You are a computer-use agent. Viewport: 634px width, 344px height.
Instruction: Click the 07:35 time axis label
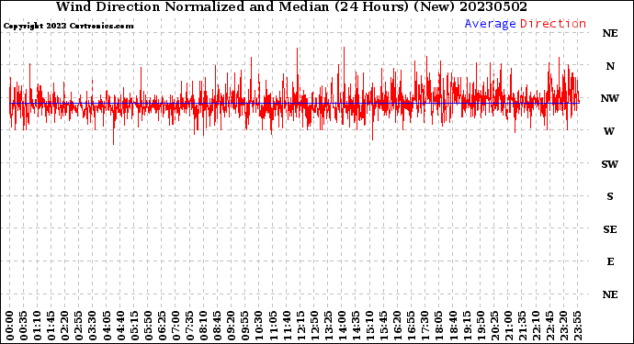pos(189,326)
